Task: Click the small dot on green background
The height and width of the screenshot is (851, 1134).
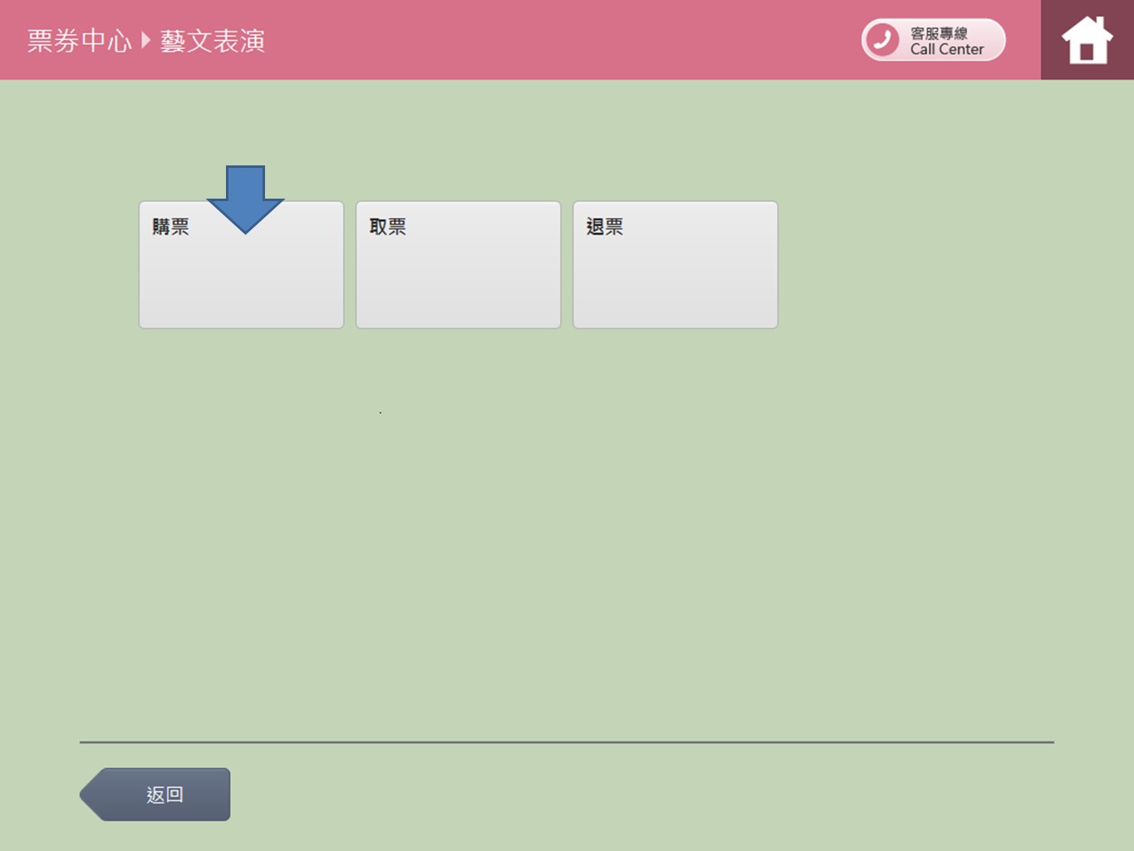Action: point(380,412)
